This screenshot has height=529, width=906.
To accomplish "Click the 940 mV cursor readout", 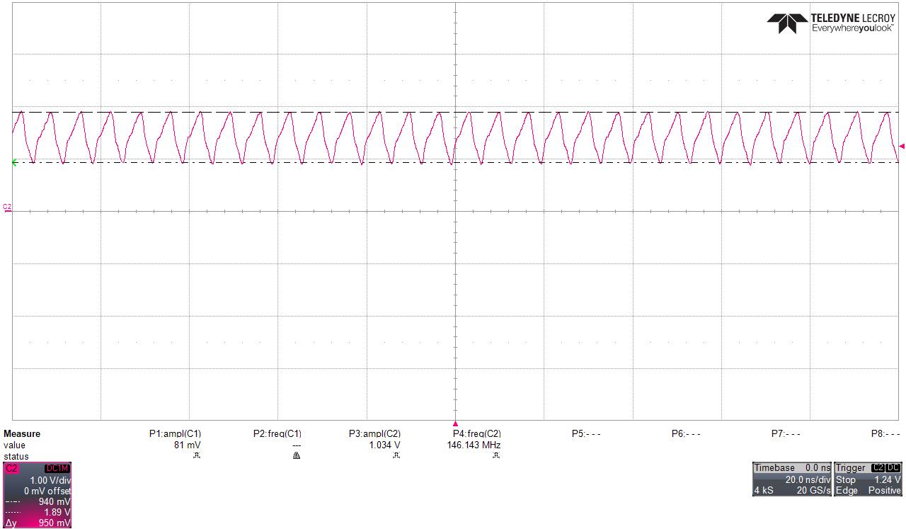I will 55,501.
